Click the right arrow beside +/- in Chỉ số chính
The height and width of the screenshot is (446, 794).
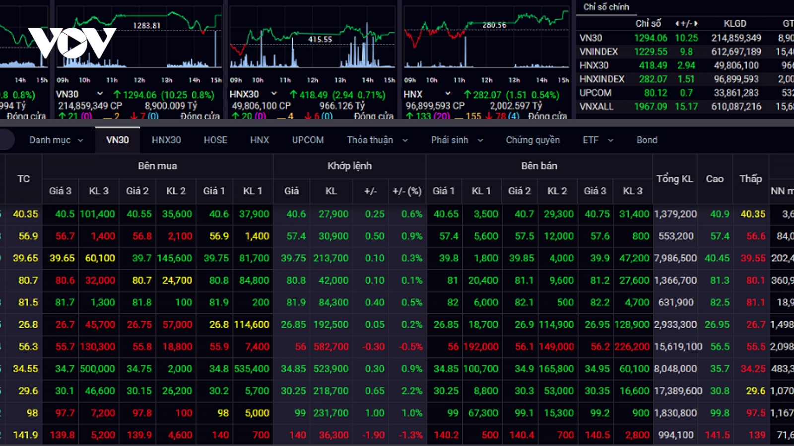696,23
